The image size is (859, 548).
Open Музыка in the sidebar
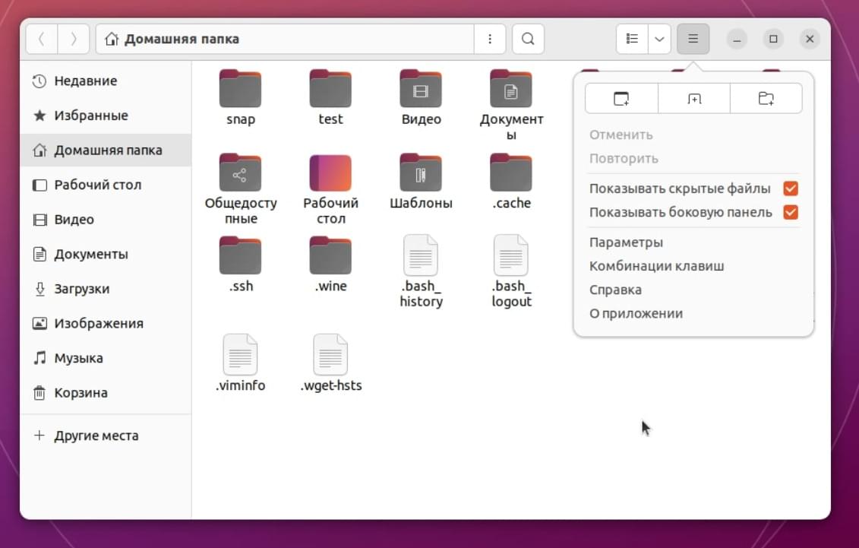(x=106, y=359)
